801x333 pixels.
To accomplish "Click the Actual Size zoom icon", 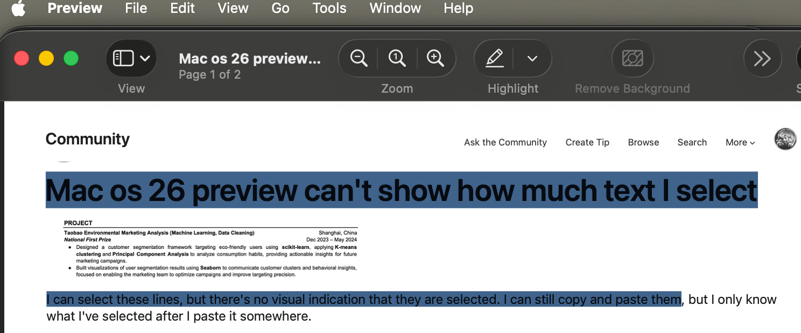I will 397,58.
